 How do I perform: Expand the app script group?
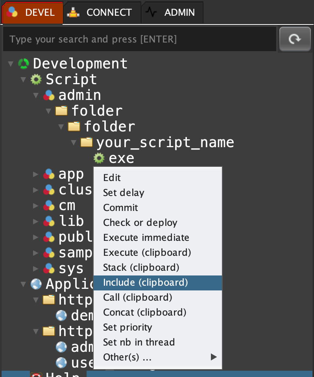(x=36, y=174)
